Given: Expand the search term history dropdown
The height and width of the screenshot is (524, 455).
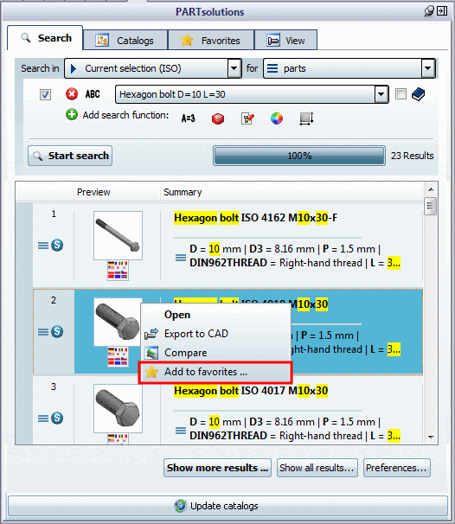Looking at the screenshot, I should tap(381, 94).
